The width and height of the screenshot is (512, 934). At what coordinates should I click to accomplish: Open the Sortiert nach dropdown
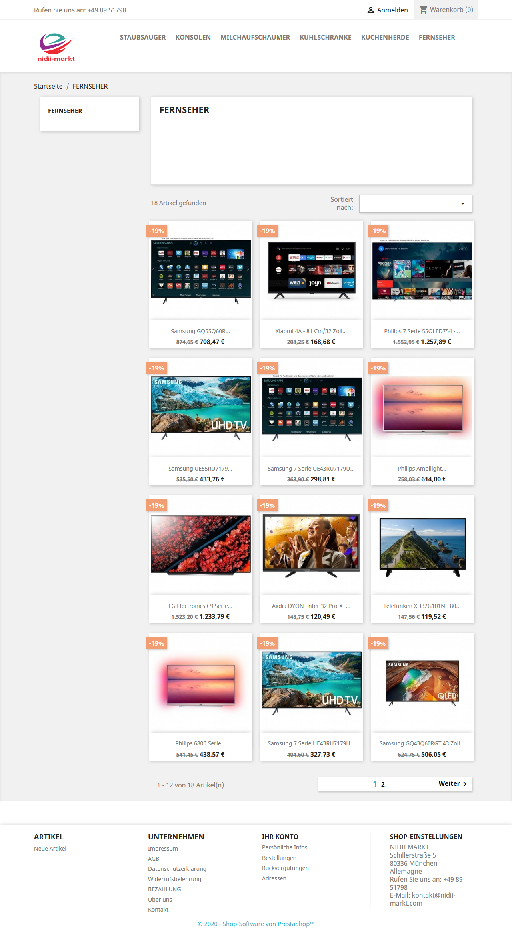coord(415,203)
